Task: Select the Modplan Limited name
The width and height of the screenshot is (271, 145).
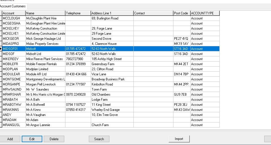Action: [45, 69]
